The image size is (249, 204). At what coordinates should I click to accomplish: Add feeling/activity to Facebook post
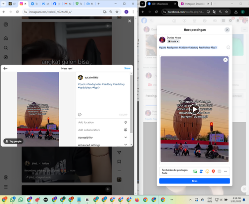[x=207, y=171]
